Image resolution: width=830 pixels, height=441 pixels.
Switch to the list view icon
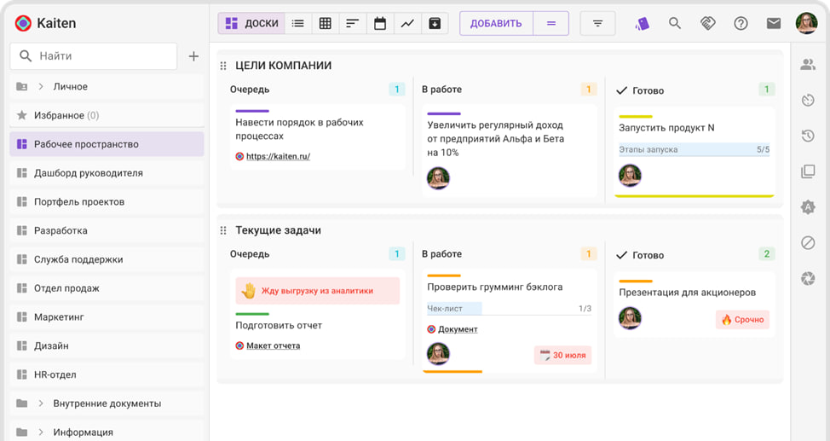tap(298, 24)
